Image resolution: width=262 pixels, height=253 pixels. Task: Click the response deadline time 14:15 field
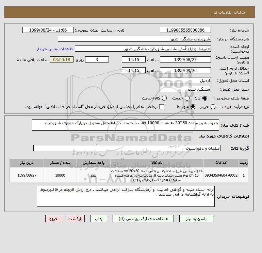(x=134, y=59)
